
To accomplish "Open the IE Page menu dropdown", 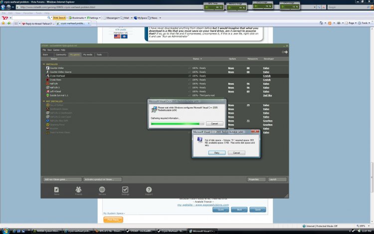I will tap(351, 23).
